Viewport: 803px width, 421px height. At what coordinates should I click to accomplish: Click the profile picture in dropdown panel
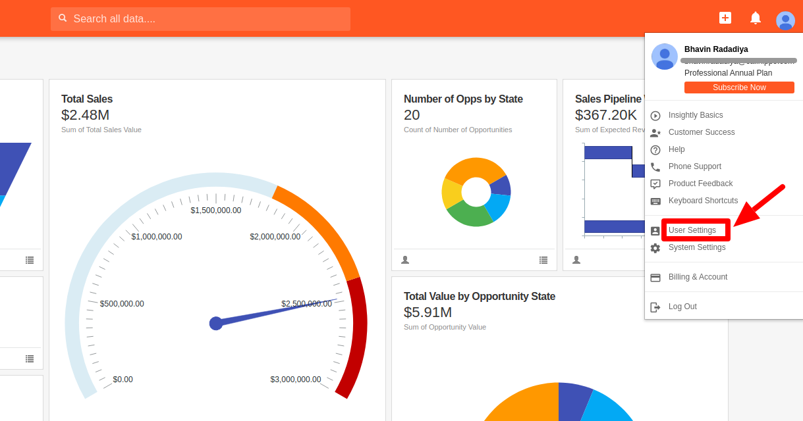pos(665,57)
